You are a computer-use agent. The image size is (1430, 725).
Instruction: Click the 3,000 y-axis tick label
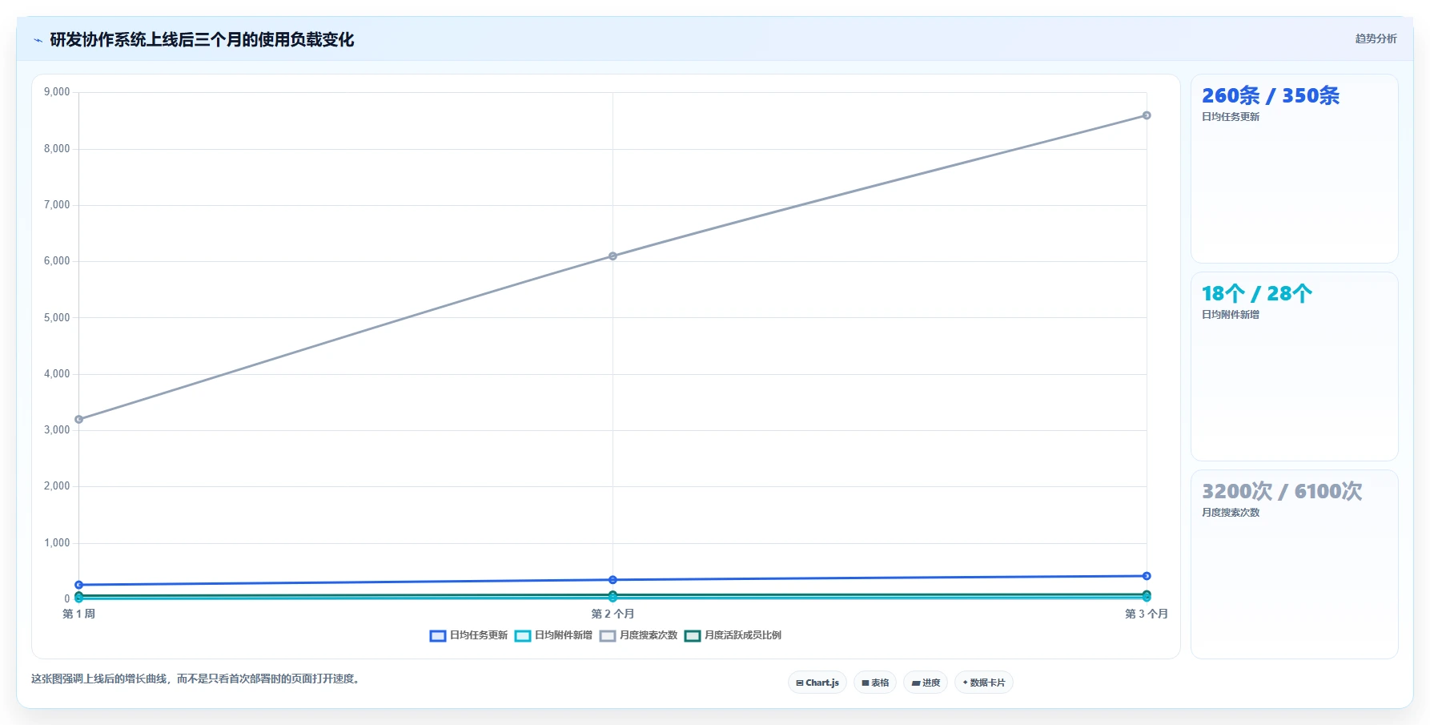tap(57, 430)
